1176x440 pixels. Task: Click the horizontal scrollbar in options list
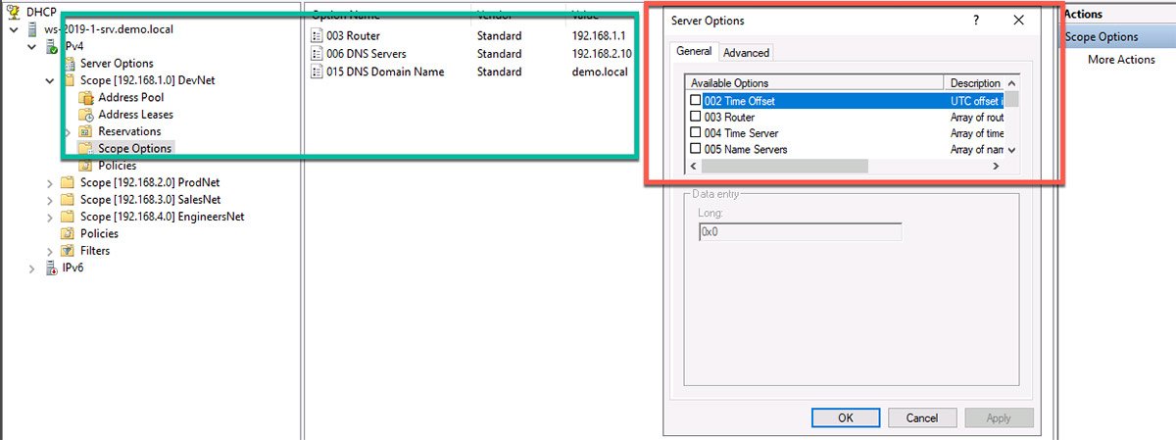(843, 167)
